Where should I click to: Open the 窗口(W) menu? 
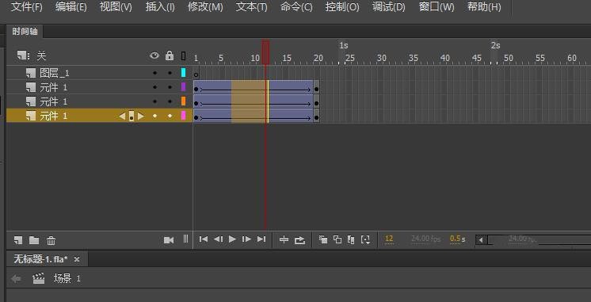(437, 7)
